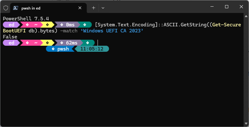Maximize the terminal window
This screenshot has width=249, height=127.
point(226,7)
